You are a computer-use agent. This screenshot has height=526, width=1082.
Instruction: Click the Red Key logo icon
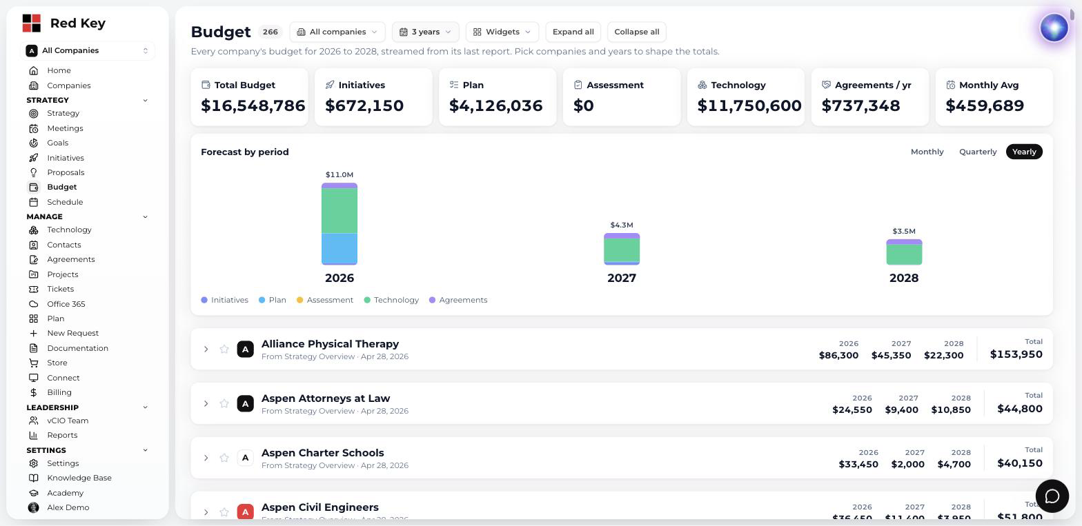[x=31, y=23]
